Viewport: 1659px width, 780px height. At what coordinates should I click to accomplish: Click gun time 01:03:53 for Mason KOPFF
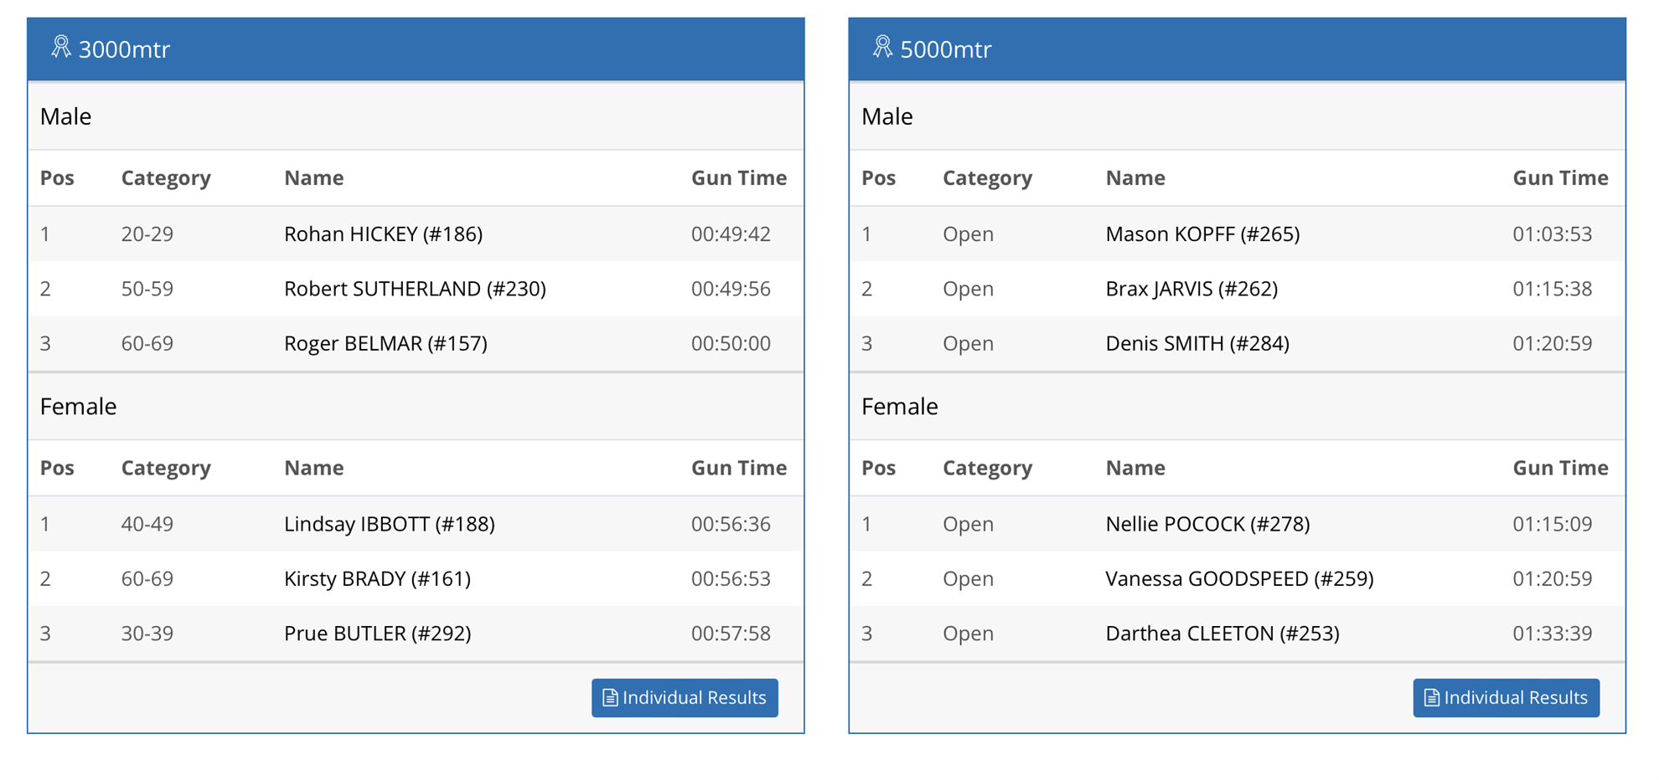click(x=1553, y=234)
